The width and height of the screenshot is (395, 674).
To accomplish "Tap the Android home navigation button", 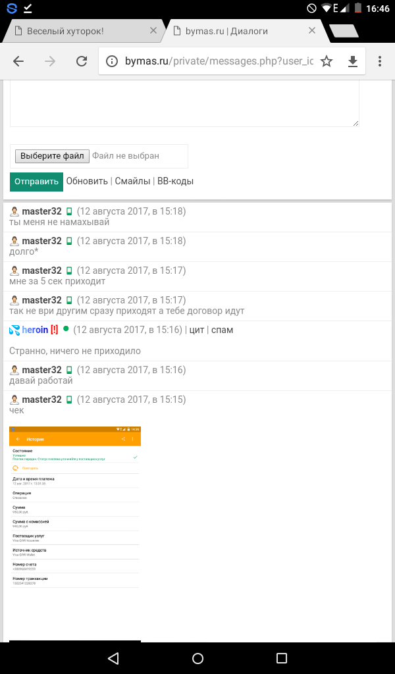I will pyautogui.click(x=197, y=658).
